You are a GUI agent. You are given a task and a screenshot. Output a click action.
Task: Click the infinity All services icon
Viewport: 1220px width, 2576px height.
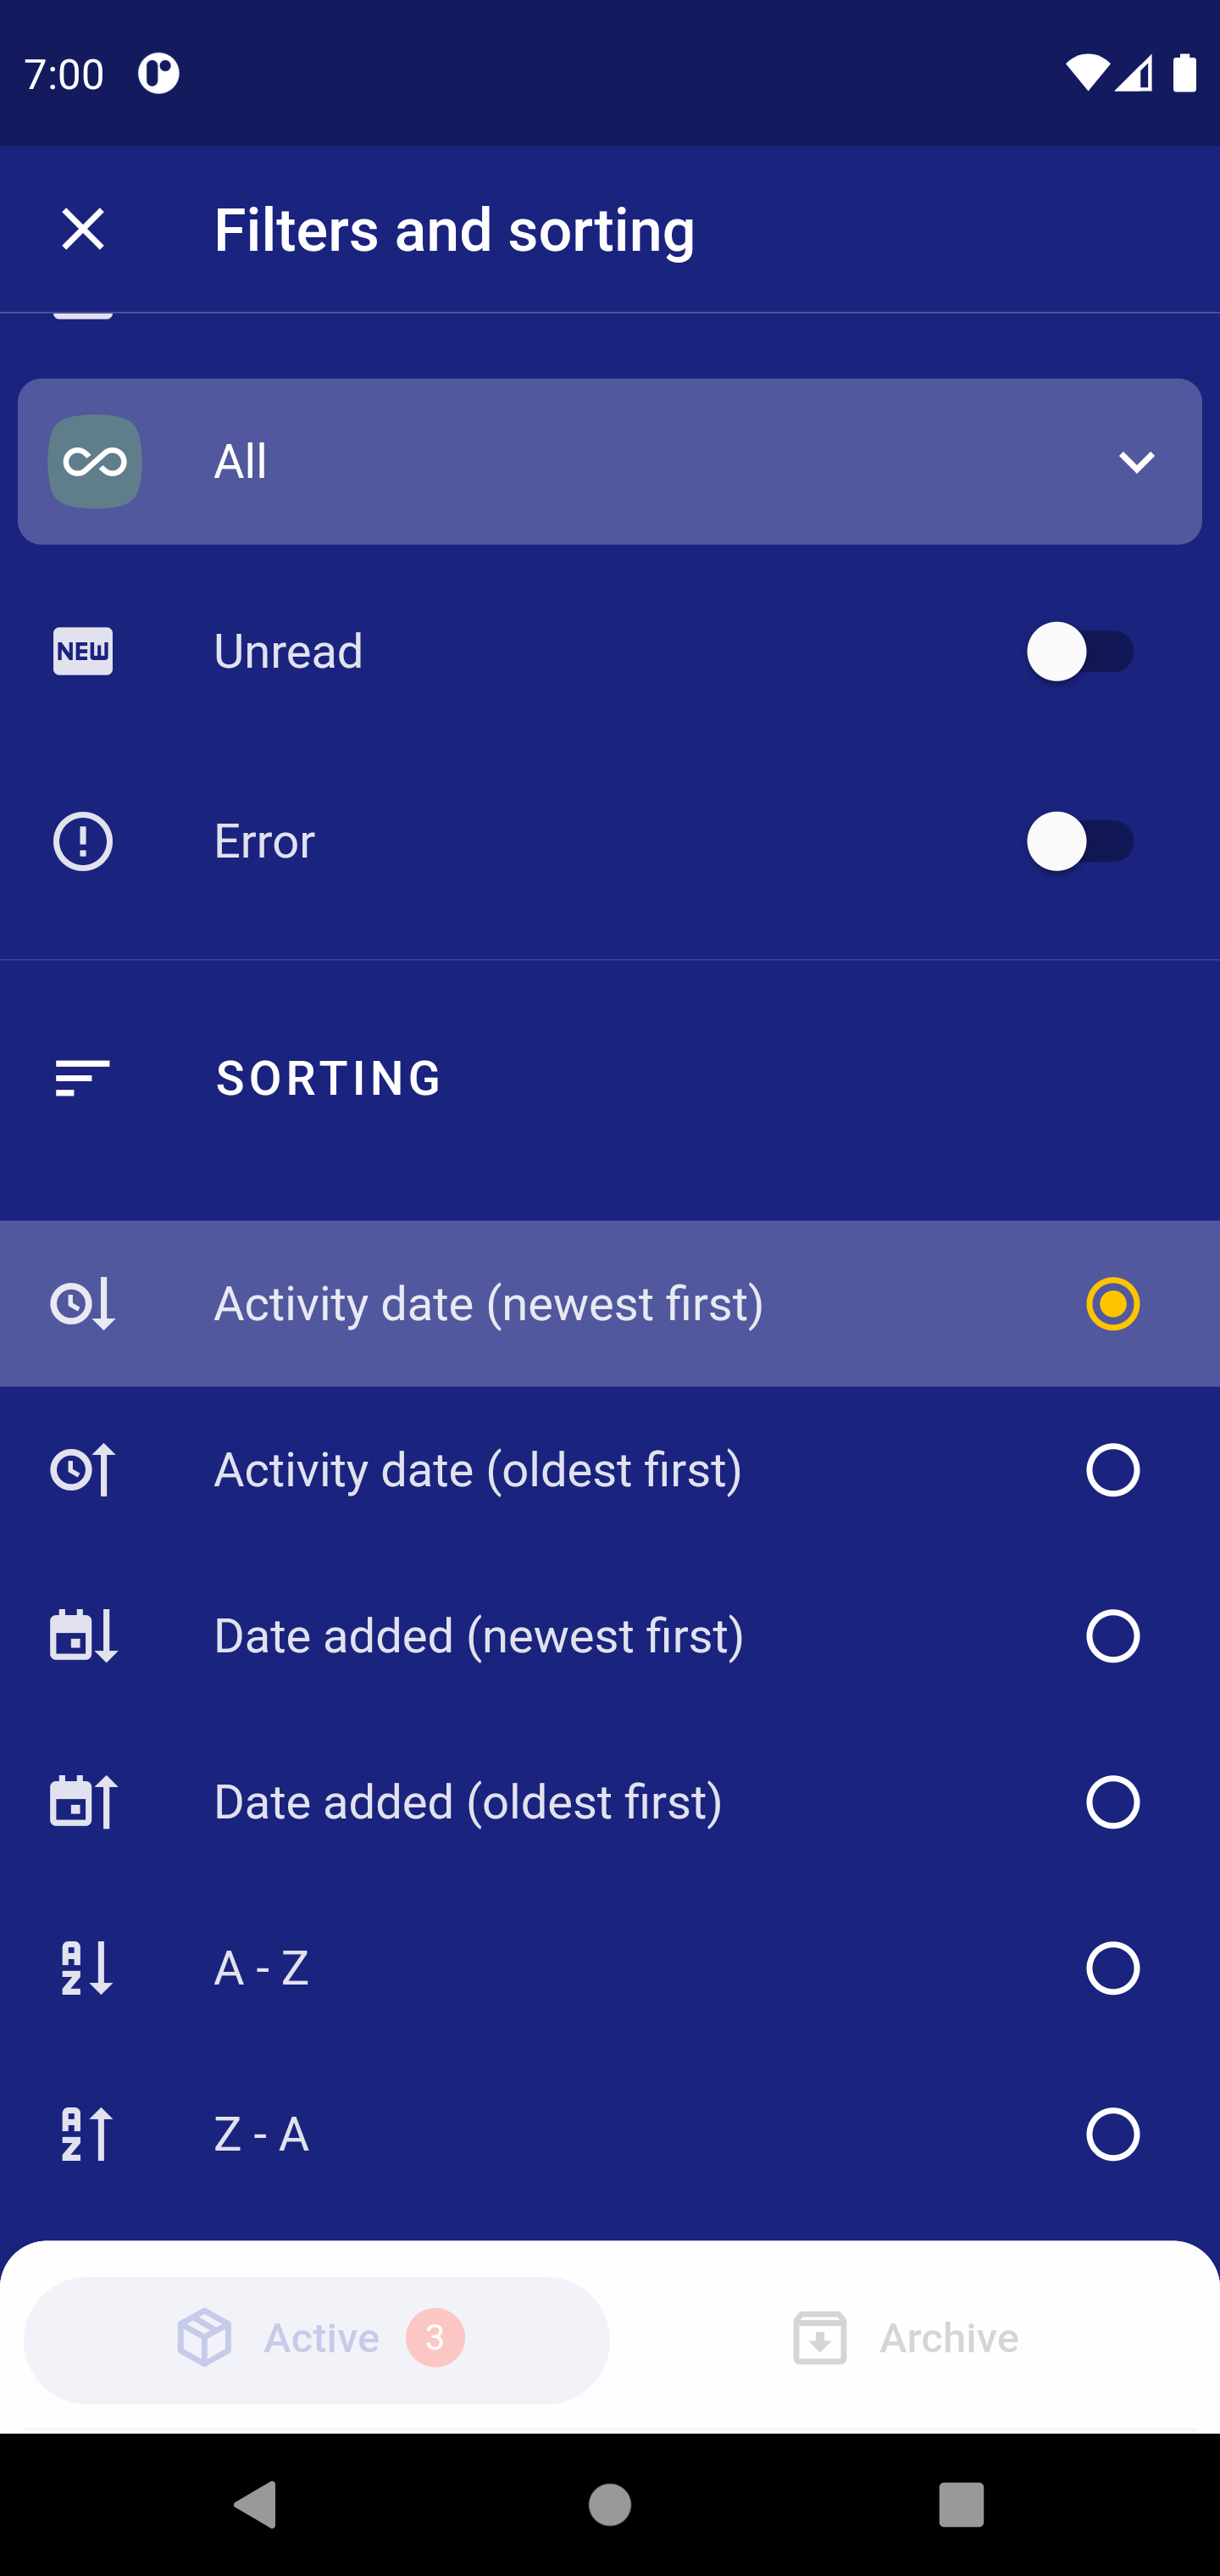pos(95,461)
